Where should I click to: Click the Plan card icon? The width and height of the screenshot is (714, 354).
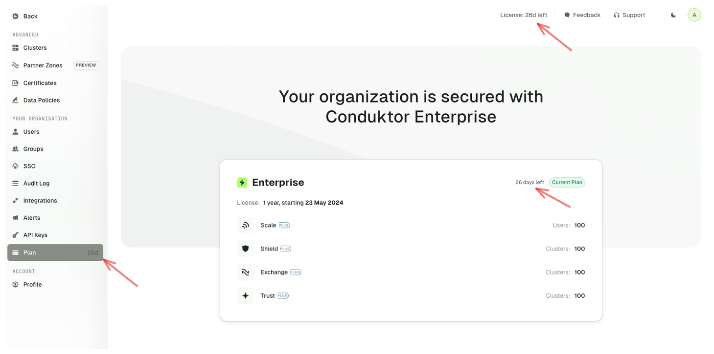[16, 252]
